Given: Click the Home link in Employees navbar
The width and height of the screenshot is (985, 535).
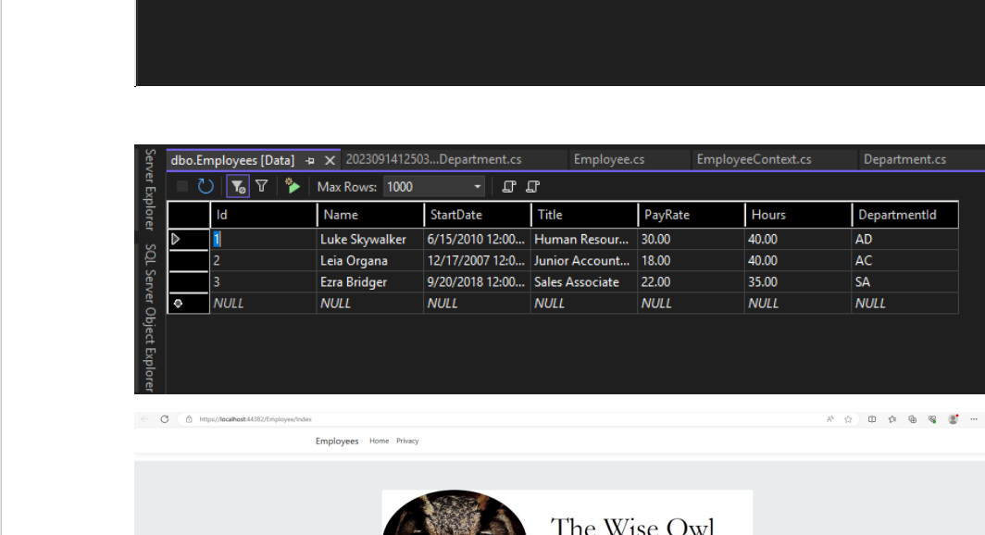Looking at the screenshot, I should (379, 441).
